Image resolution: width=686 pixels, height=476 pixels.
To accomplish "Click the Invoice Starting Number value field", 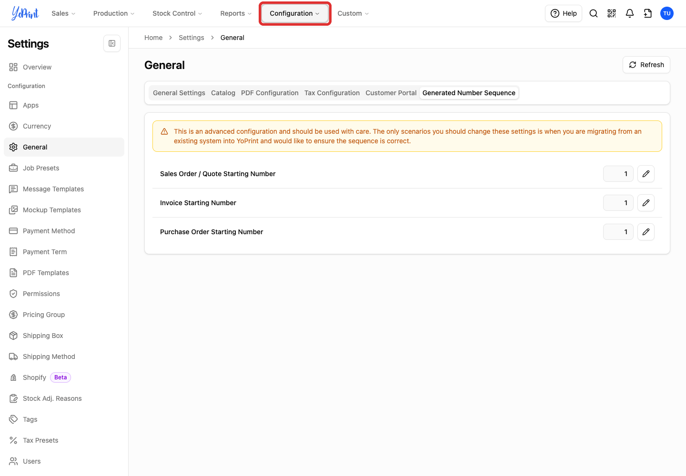I will [618, 203].
